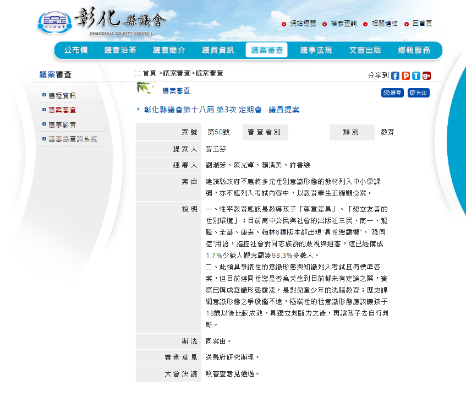Share via Google Plus icon

click(x=426, y=75)
